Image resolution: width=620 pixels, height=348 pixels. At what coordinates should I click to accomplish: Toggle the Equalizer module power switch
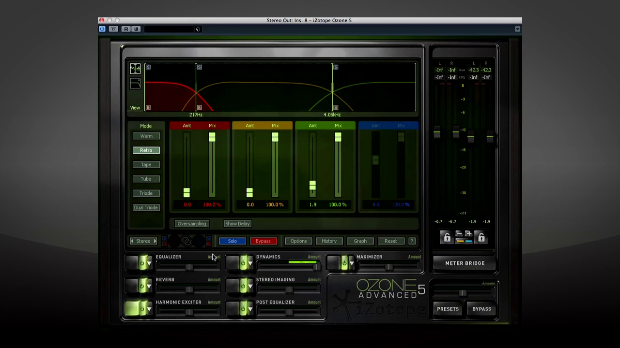pos(142,263)
